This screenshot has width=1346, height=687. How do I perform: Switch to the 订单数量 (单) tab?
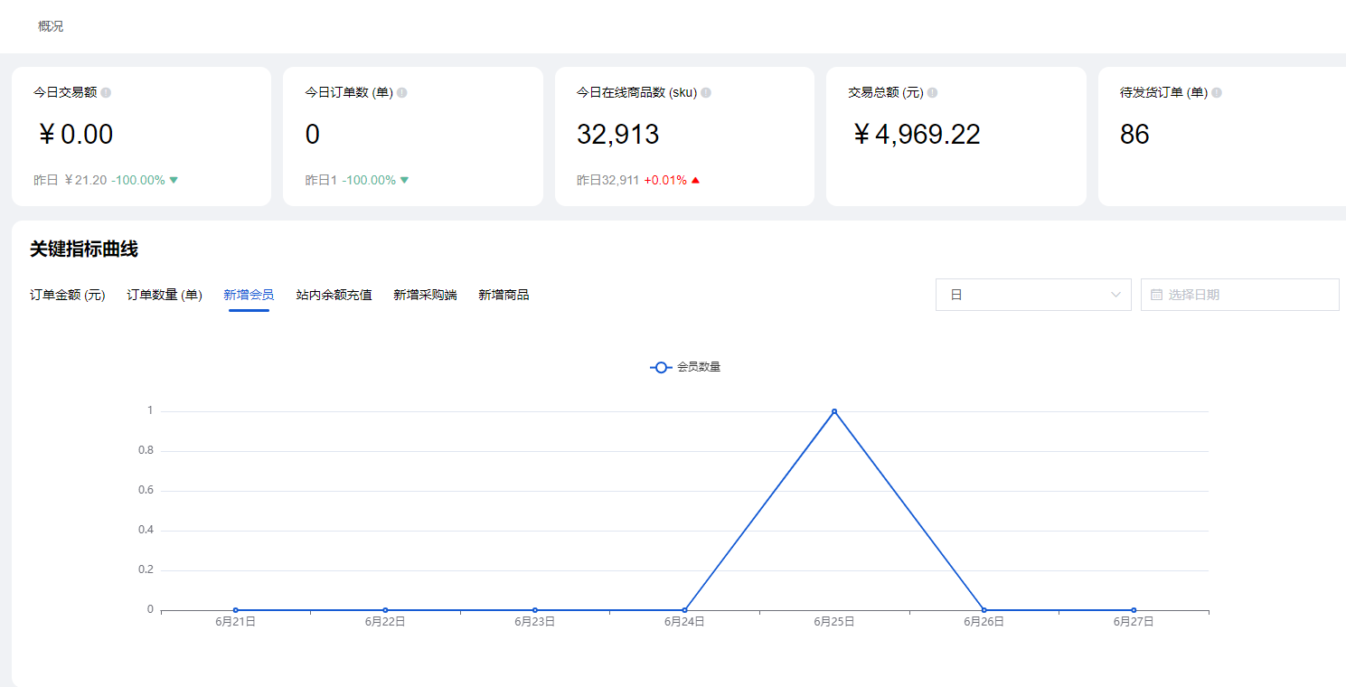tap(165, 295)
